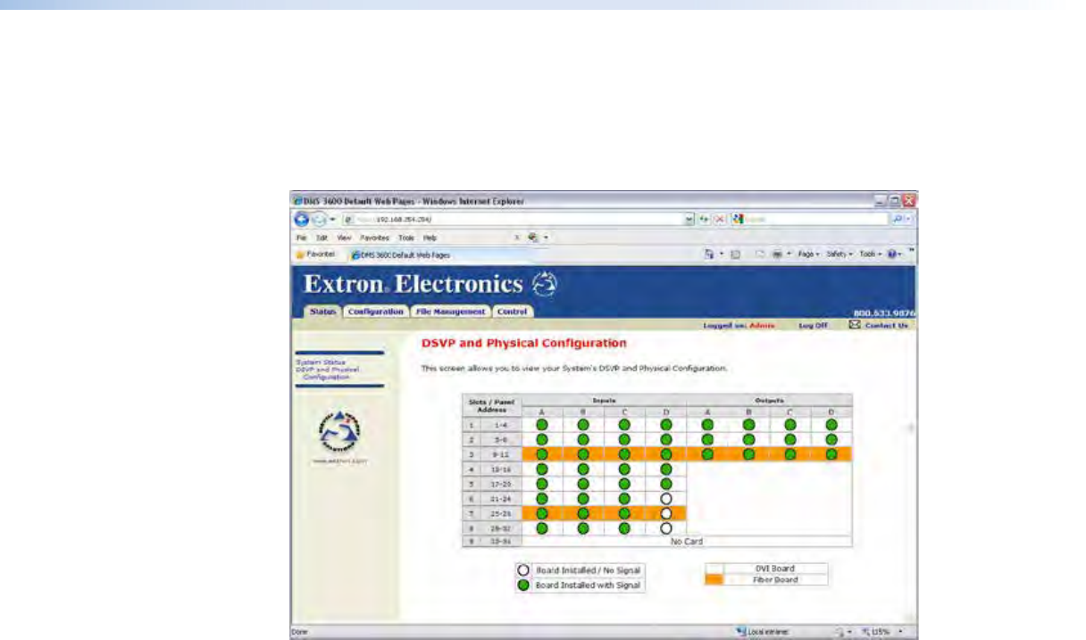Screen dimensions: 1086x640
Task: Click the 9-12 panel address cell
Action: point(501,454)
